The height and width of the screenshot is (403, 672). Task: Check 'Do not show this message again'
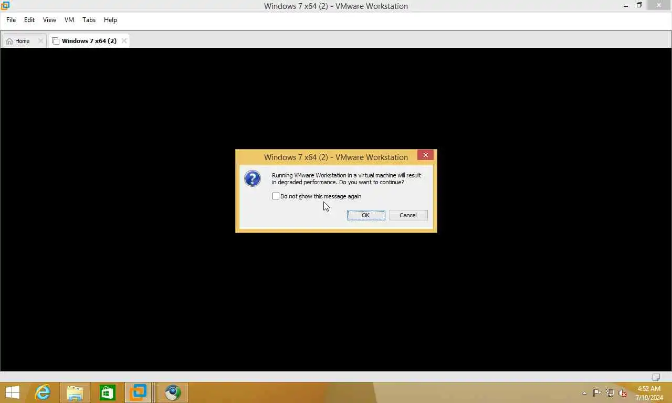coord(276,196)
